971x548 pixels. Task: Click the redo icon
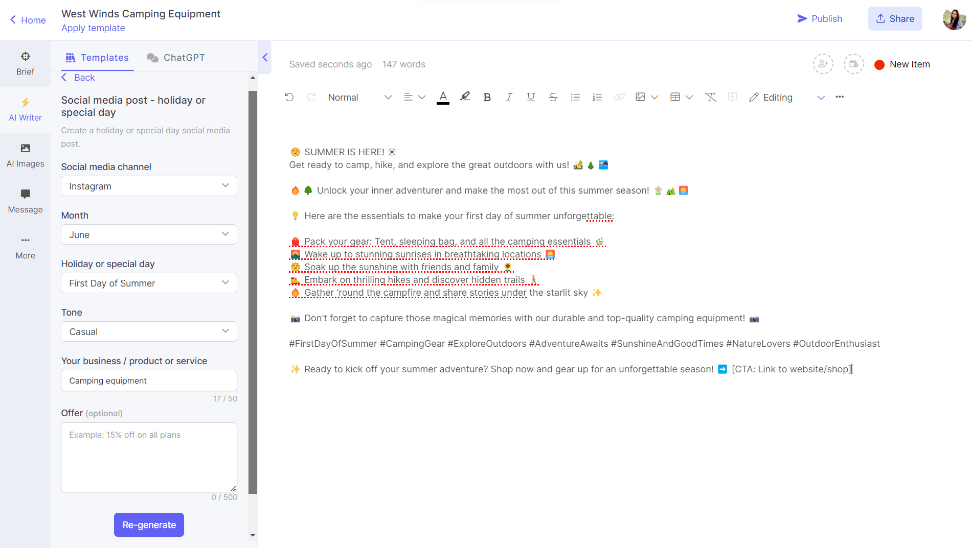click(x=311, y=97)
